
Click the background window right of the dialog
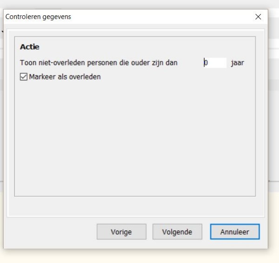(274, 116)
